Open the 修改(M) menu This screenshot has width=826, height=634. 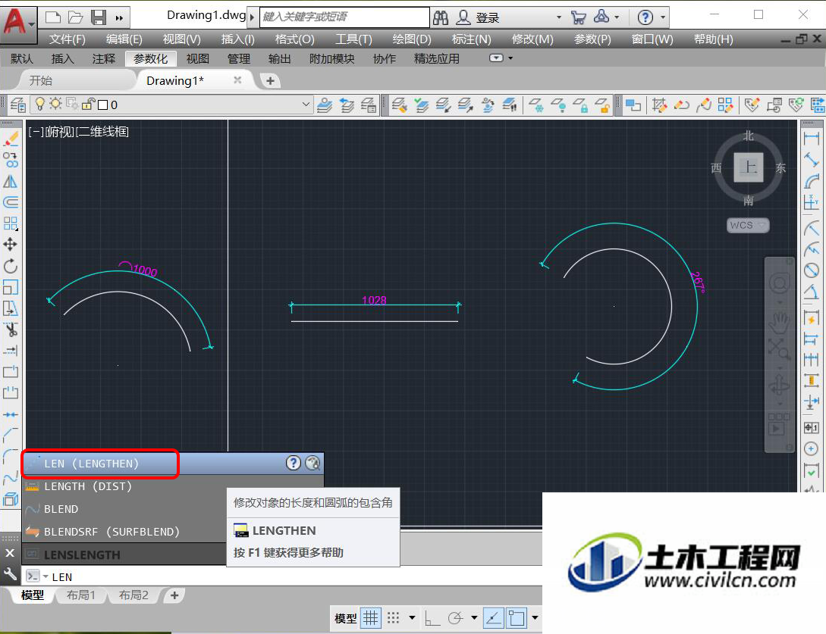click(532, 39)
